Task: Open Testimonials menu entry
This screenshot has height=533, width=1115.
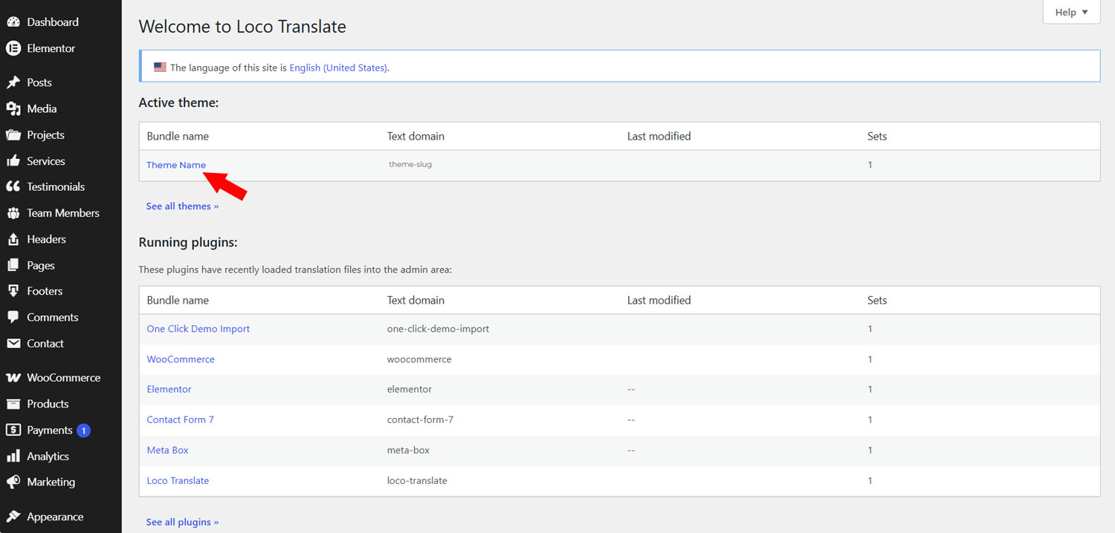Action: click(56, 187)
